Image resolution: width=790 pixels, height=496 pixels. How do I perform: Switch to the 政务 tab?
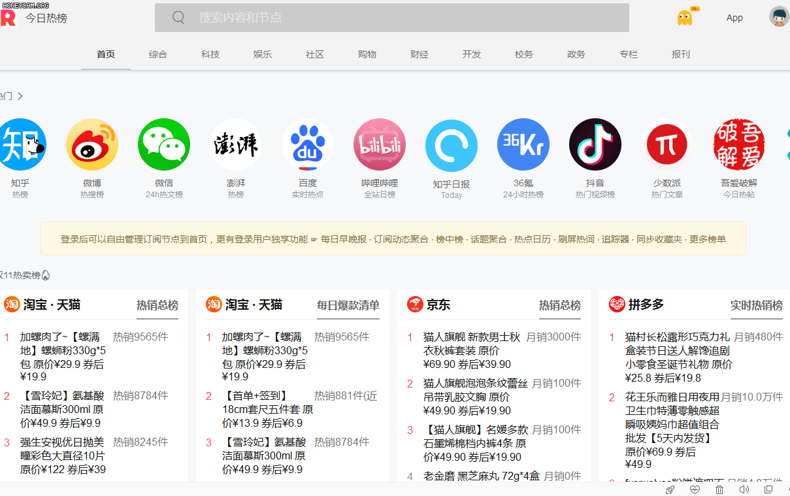[x=576, y=54]
